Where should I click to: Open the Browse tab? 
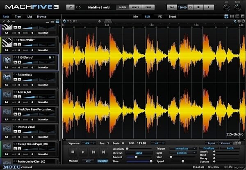41,16
